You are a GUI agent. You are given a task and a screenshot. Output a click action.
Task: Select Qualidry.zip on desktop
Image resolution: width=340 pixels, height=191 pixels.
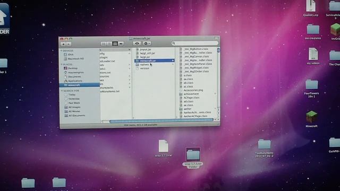click(x=311, y=8)
